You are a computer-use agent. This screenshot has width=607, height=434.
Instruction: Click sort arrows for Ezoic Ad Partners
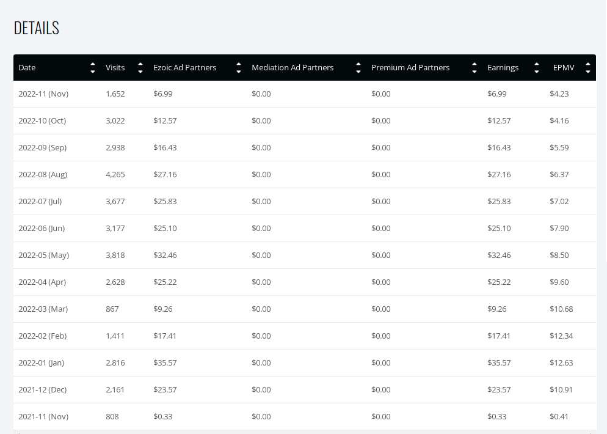pyautogui.click(x=238, y=68)
